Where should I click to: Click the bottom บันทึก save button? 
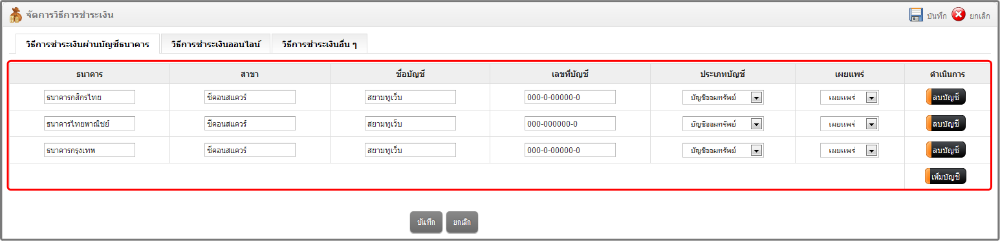click(426, 222)
